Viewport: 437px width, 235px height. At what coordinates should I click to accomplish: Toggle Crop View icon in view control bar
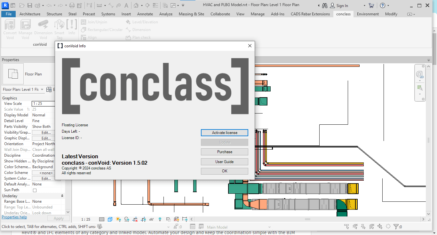(x=135, y=219)
